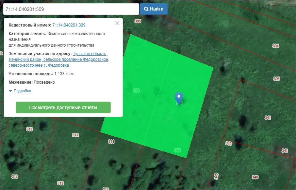
Task: Expand the Подробно details section
Action: 22,91
